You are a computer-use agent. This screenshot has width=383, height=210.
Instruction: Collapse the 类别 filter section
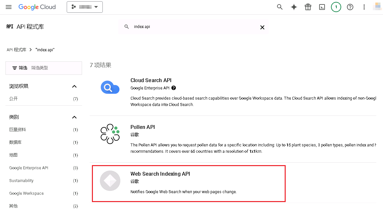click(x=74, y=117)
